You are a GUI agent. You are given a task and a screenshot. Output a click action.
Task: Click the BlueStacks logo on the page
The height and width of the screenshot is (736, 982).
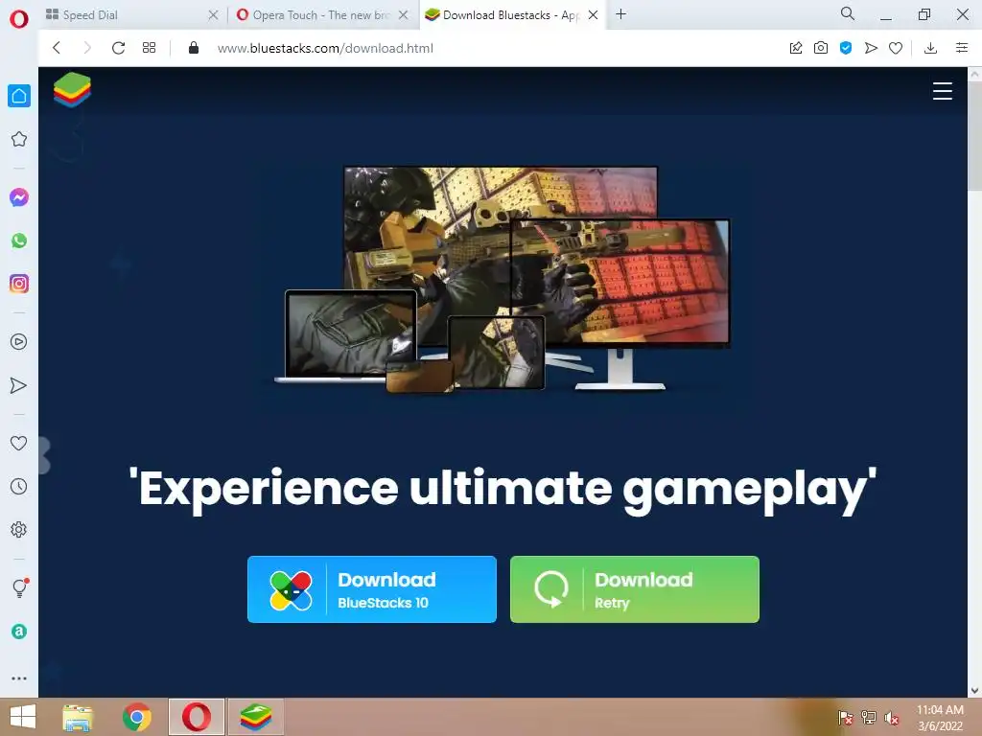pos(72,89)
